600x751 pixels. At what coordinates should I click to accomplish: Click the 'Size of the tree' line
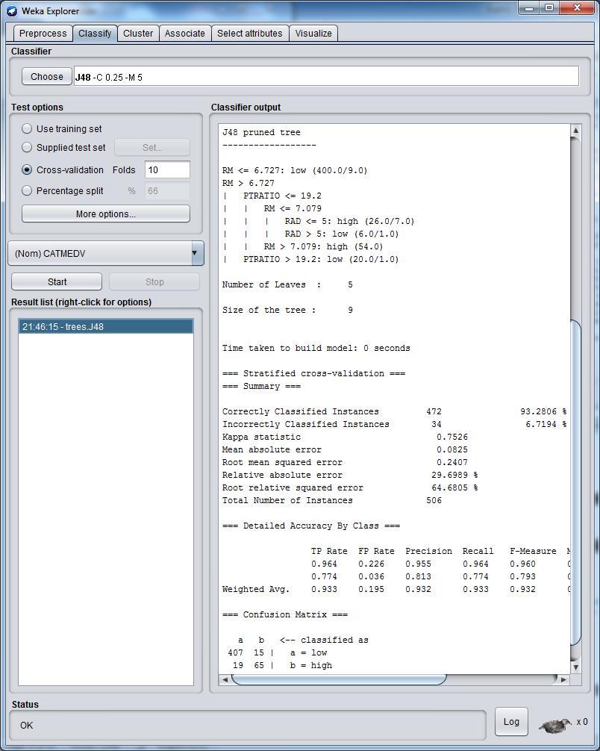(x=287, y=310)
